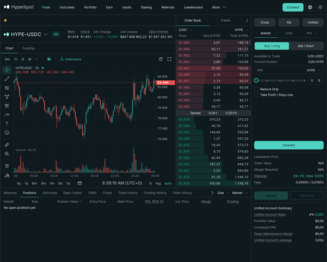Select the Buy / Long side
This screenshot has height=262, width=327.
coord(272,46)
